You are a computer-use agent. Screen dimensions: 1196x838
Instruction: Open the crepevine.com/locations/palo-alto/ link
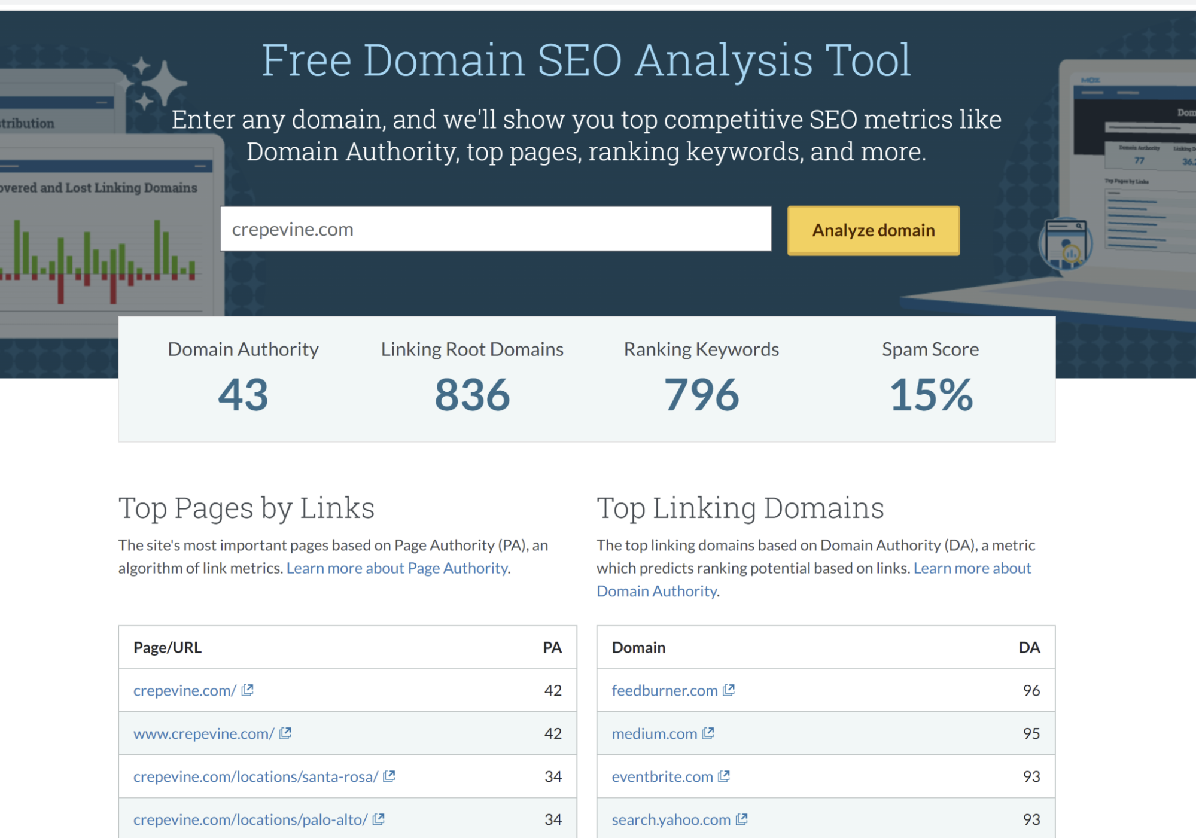[x=250, y=820]
